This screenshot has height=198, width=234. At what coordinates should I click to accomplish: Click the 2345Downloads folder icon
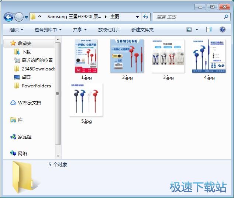click(17, 69)
